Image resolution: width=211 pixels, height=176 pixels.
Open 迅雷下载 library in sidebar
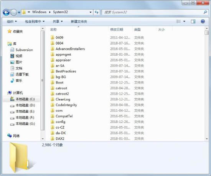20,74
